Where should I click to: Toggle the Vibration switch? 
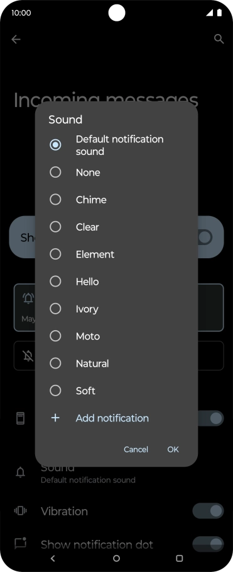208,511
